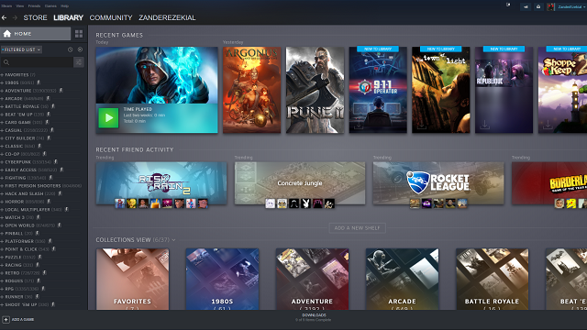Toggle the ready-to-play filter icon

(x=80, y=49)
